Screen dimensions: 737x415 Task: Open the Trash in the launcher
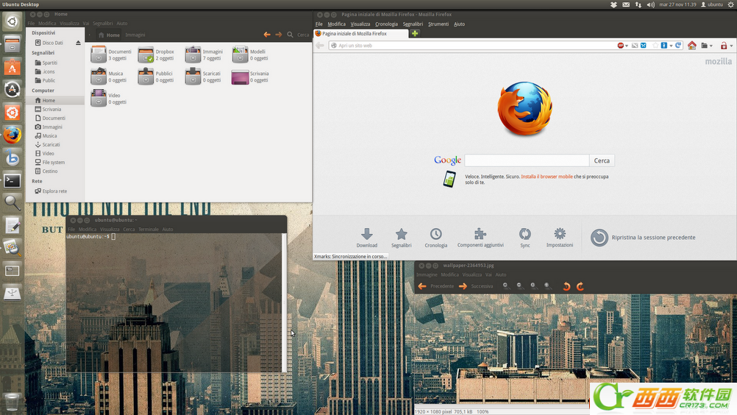coord(13,401)
